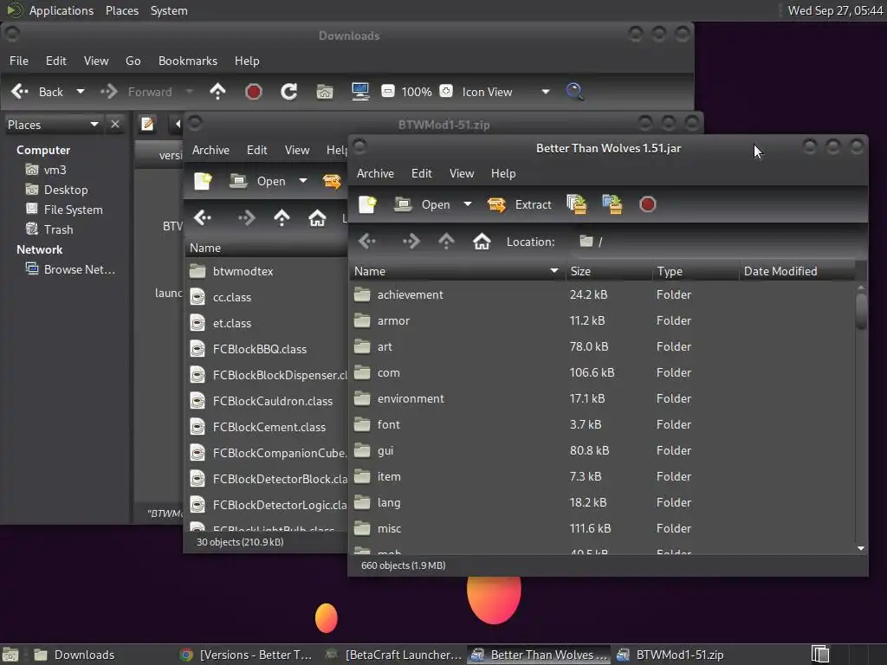Click the add folder icon in Better Than Wolves window

coord(612,204)
